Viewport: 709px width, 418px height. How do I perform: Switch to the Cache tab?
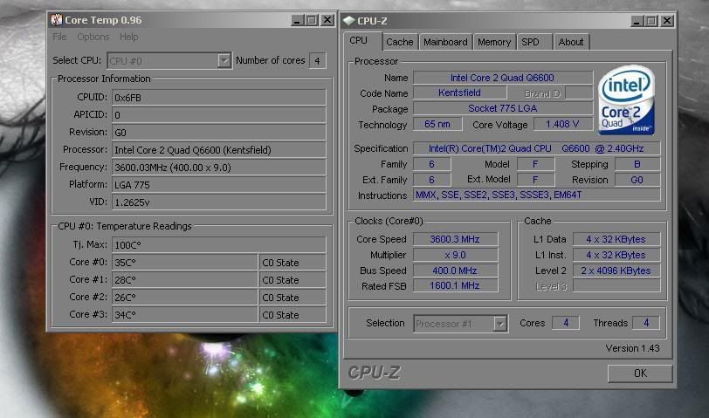coord(400,42)
